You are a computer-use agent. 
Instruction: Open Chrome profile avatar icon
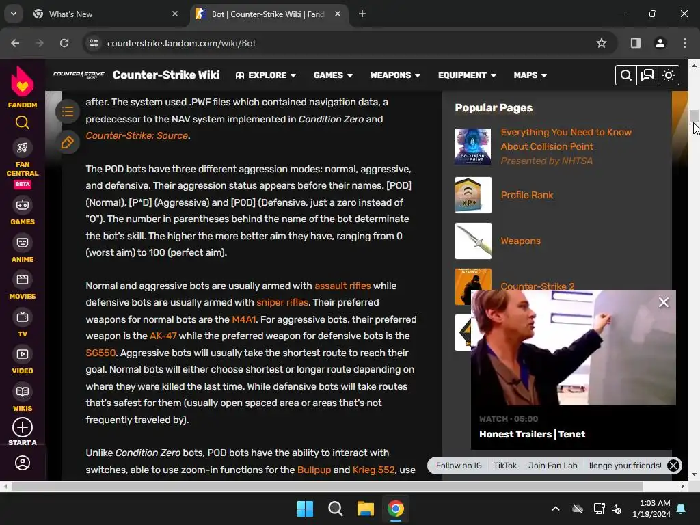[660, 43]
